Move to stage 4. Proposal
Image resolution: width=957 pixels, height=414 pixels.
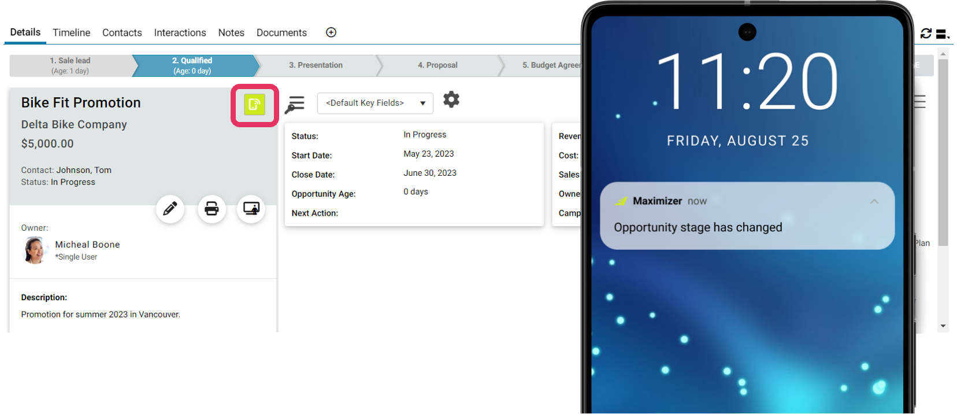pos(438,65)
